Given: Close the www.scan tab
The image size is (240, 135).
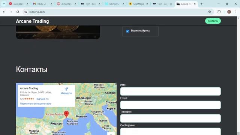Looking at the screenshot, I should [27, 4].
